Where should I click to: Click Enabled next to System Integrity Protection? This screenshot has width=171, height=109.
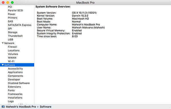pyautogui.click(x=77, y=33)
